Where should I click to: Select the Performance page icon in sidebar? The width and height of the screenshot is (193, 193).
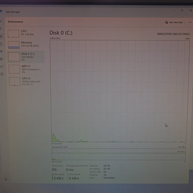[x=1, y=37]
